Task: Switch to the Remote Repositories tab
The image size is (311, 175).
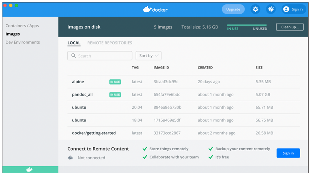Action: 109,43
